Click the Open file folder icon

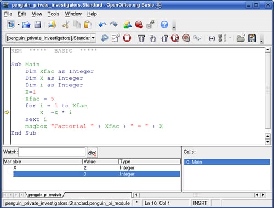pyautogui.click(x=26, y=25)
